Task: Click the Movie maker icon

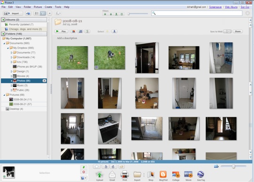Action: coord(188,176)
